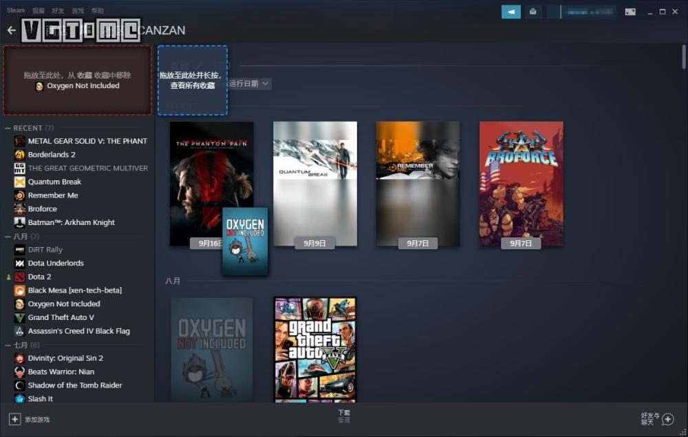Viewport: 688px width, 437px height.
Task: Open the Grand Theft Auto V cover thumbnail
Action: coord(314,350)
